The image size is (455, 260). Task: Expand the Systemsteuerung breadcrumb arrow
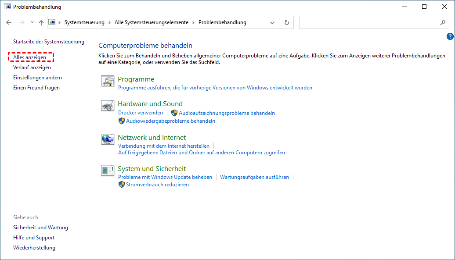click(x=109, y=22)
